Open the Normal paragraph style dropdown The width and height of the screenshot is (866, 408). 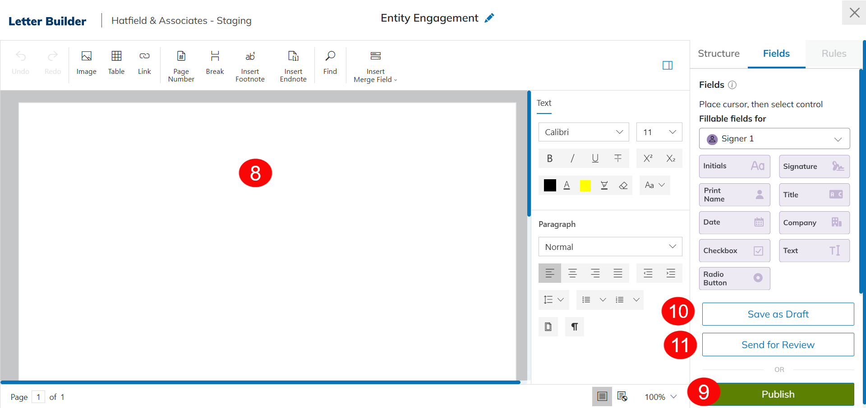pos(610,247)
